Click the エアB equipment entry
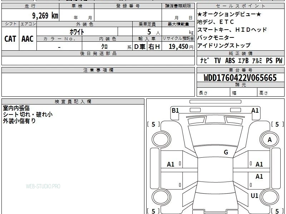The height and width of the screenshot is (214, 286). [243, 60]
